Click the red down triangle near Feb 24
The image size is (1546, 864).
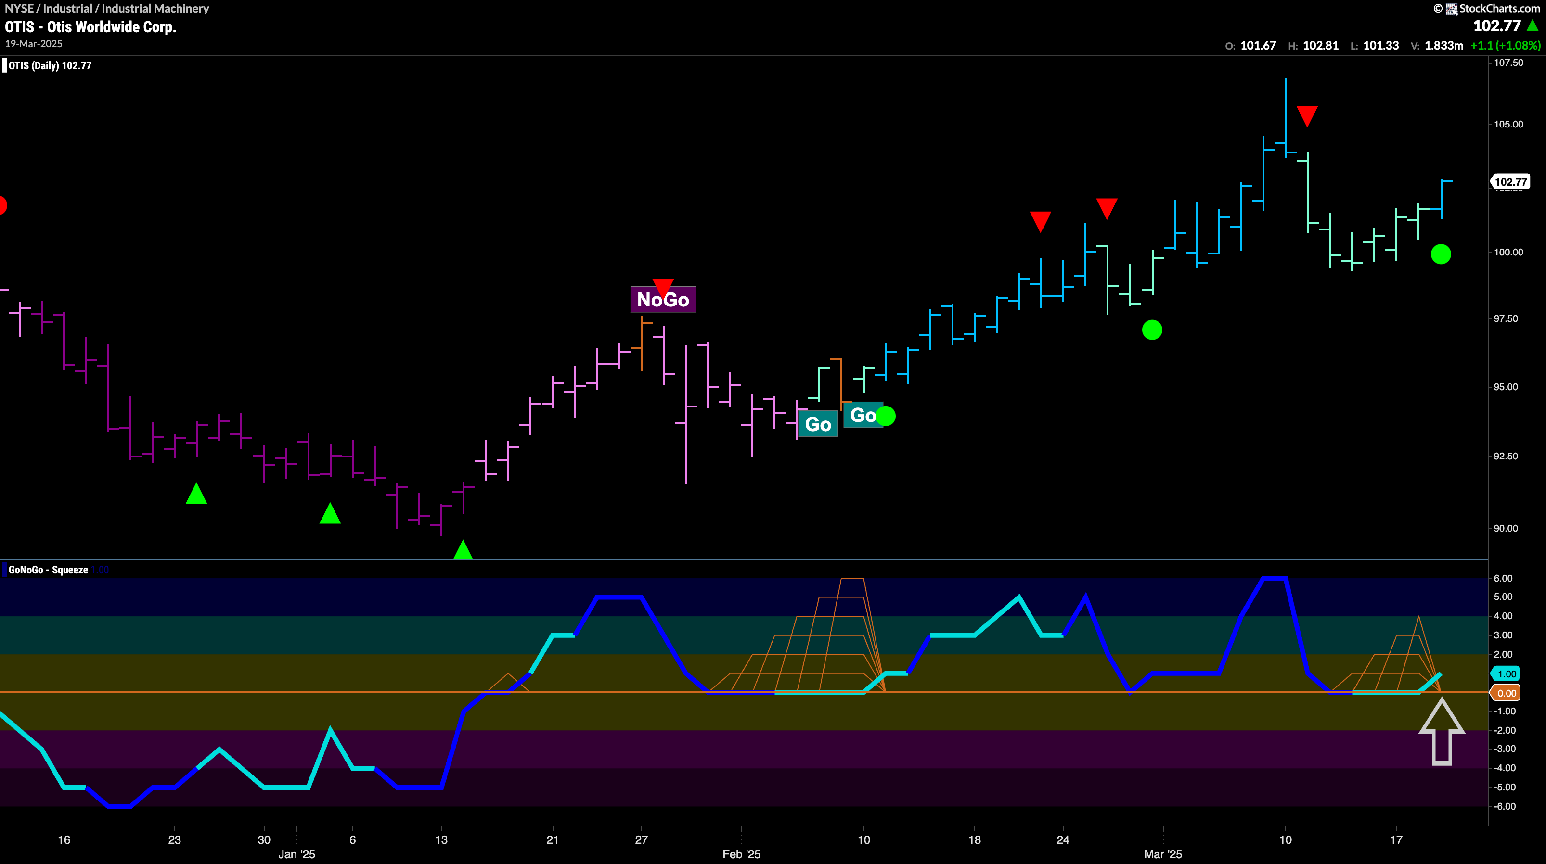point(1041,221)
